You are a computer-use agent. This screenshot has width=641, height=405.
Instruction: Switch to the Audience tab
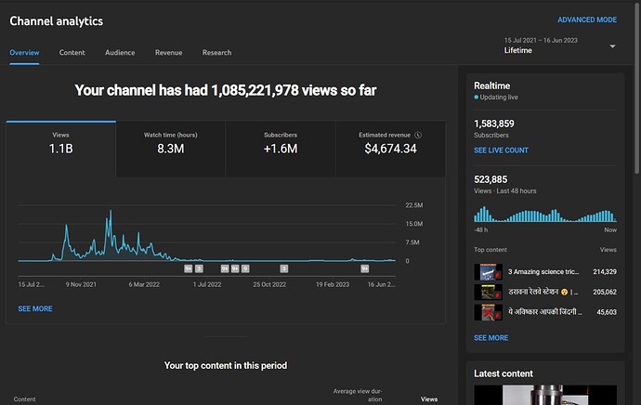(x=120, y=53)
